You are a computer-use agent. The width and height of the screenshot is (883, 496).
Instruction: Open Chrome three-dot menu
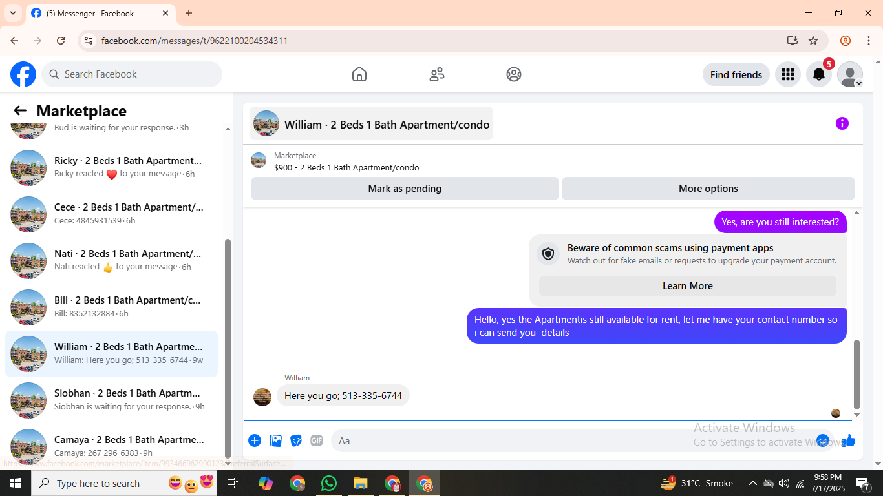pyautogui.click(x=869, y=41)
